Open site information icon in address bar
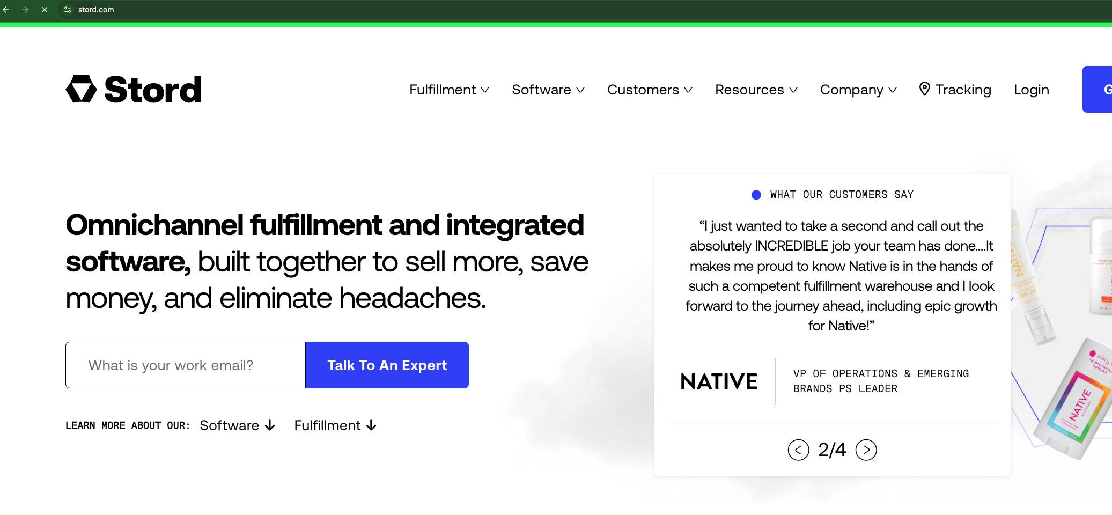This screenshot has height=515, width=1112. click(x=68, y=10)
